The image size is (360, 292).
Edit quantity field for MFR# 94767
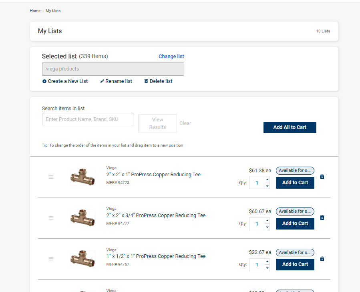257,265
